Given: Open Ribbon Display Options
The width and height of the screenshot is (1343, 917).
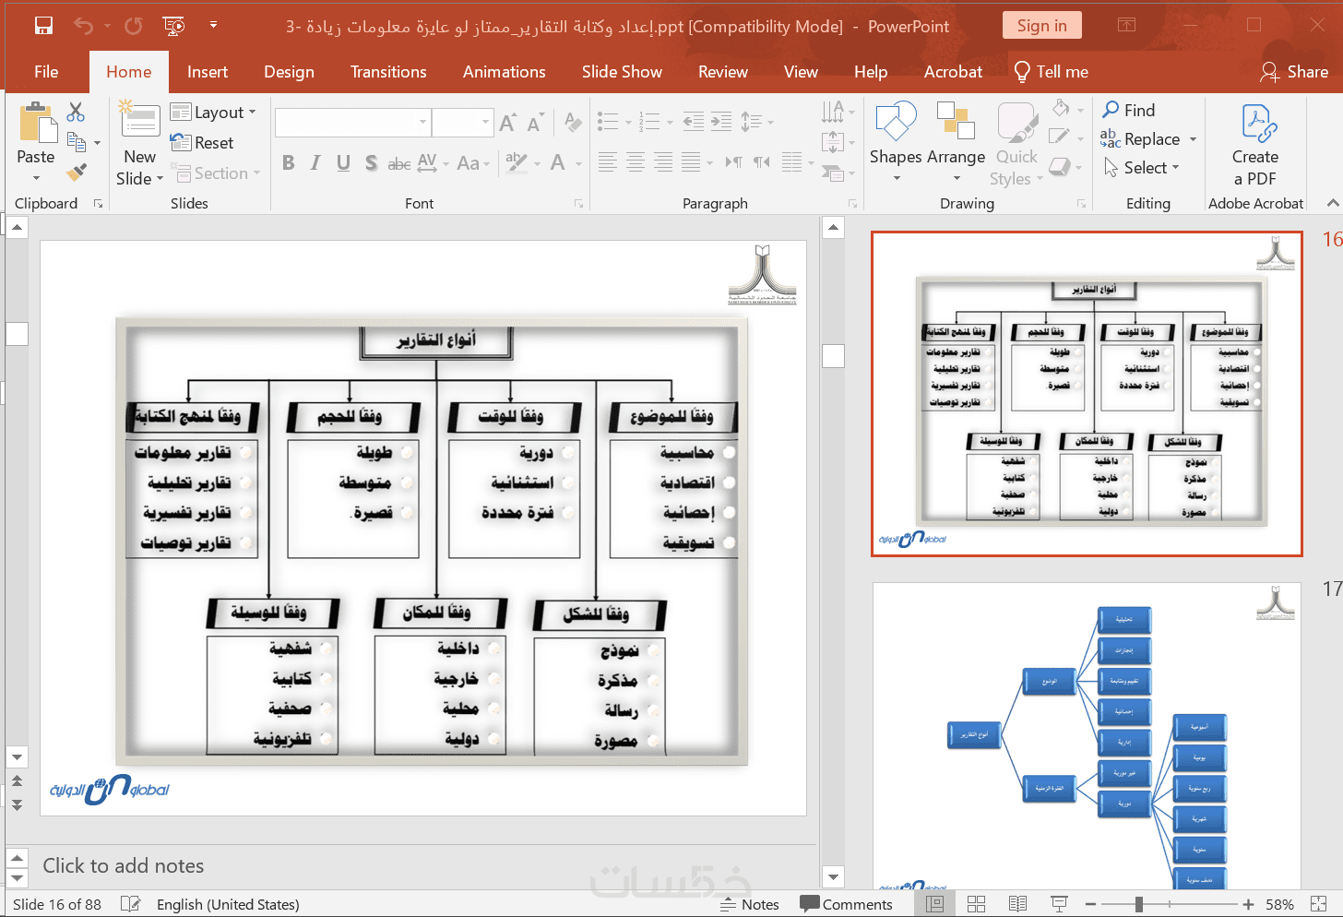Looking at the screenshot, I should [x=1127, y=26].
